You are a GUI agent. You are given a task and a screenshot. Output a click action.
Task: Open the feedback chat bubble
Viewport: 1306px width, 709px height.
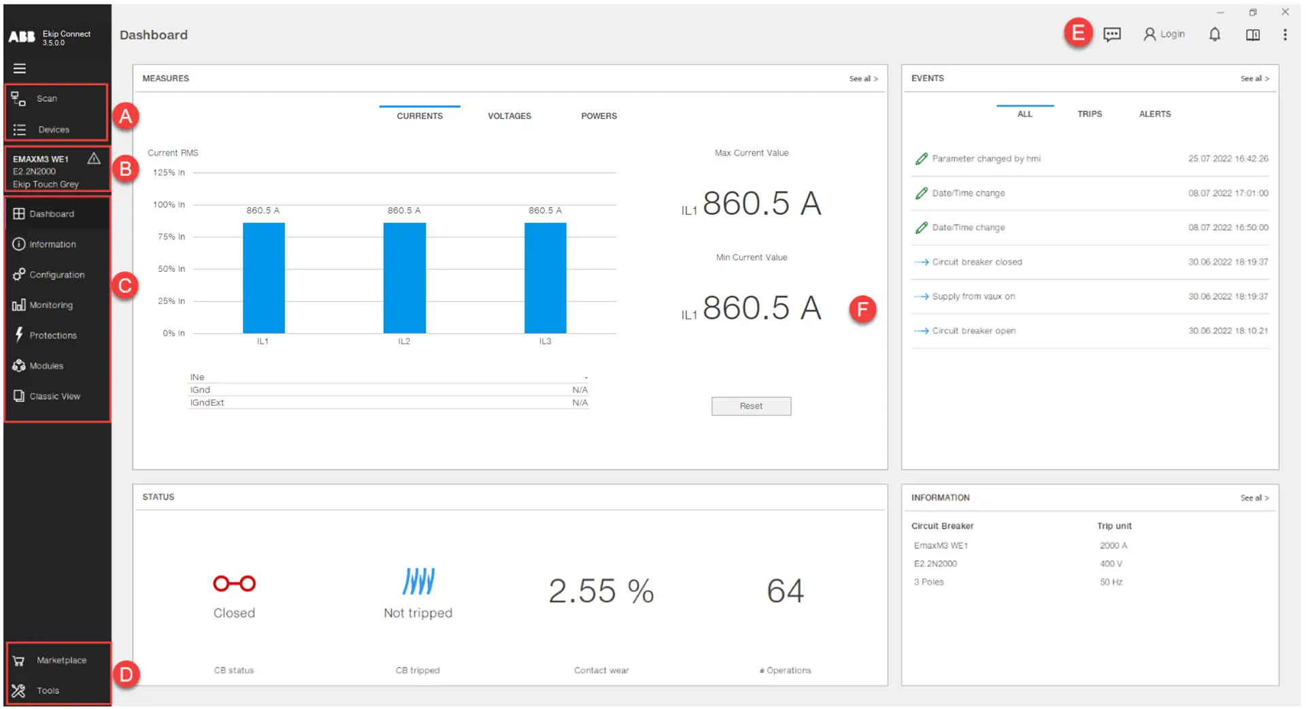pos(1112,34)
